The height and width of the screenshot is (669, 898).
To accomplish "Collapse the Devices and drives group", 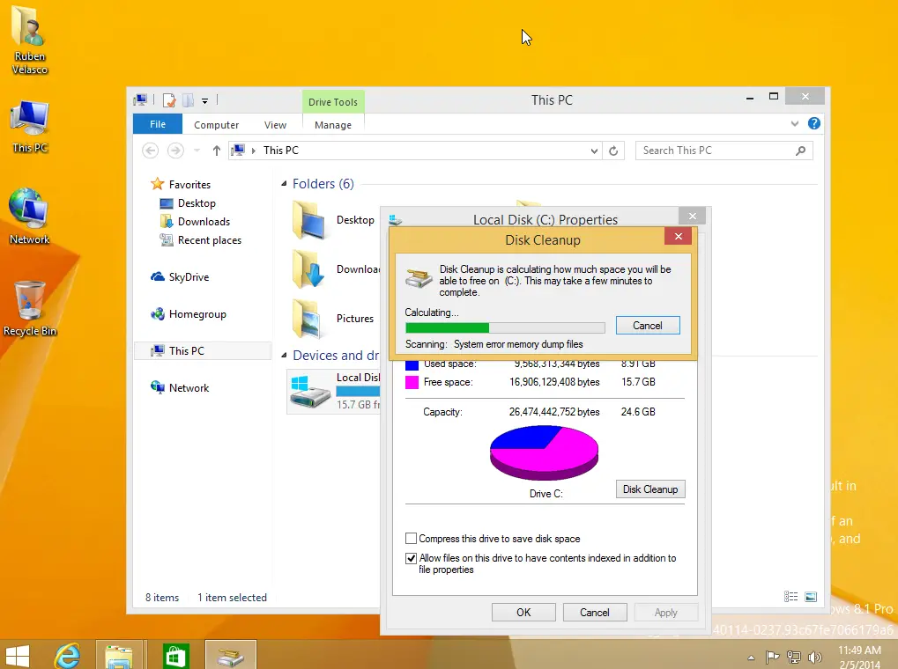I will click(x=284, y=356).
